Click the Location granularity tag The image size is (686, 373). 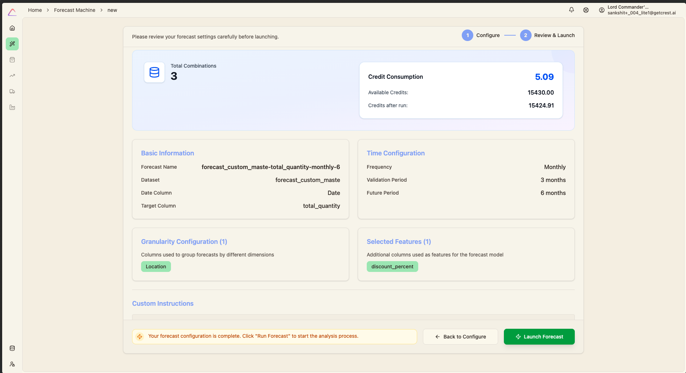click(156, 267)
